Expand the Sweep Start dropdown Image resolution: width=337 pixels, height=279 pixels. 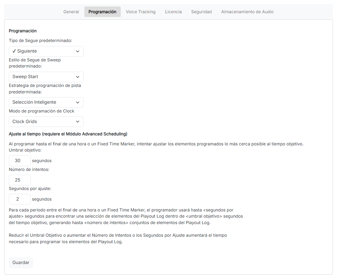pos(46,77)
